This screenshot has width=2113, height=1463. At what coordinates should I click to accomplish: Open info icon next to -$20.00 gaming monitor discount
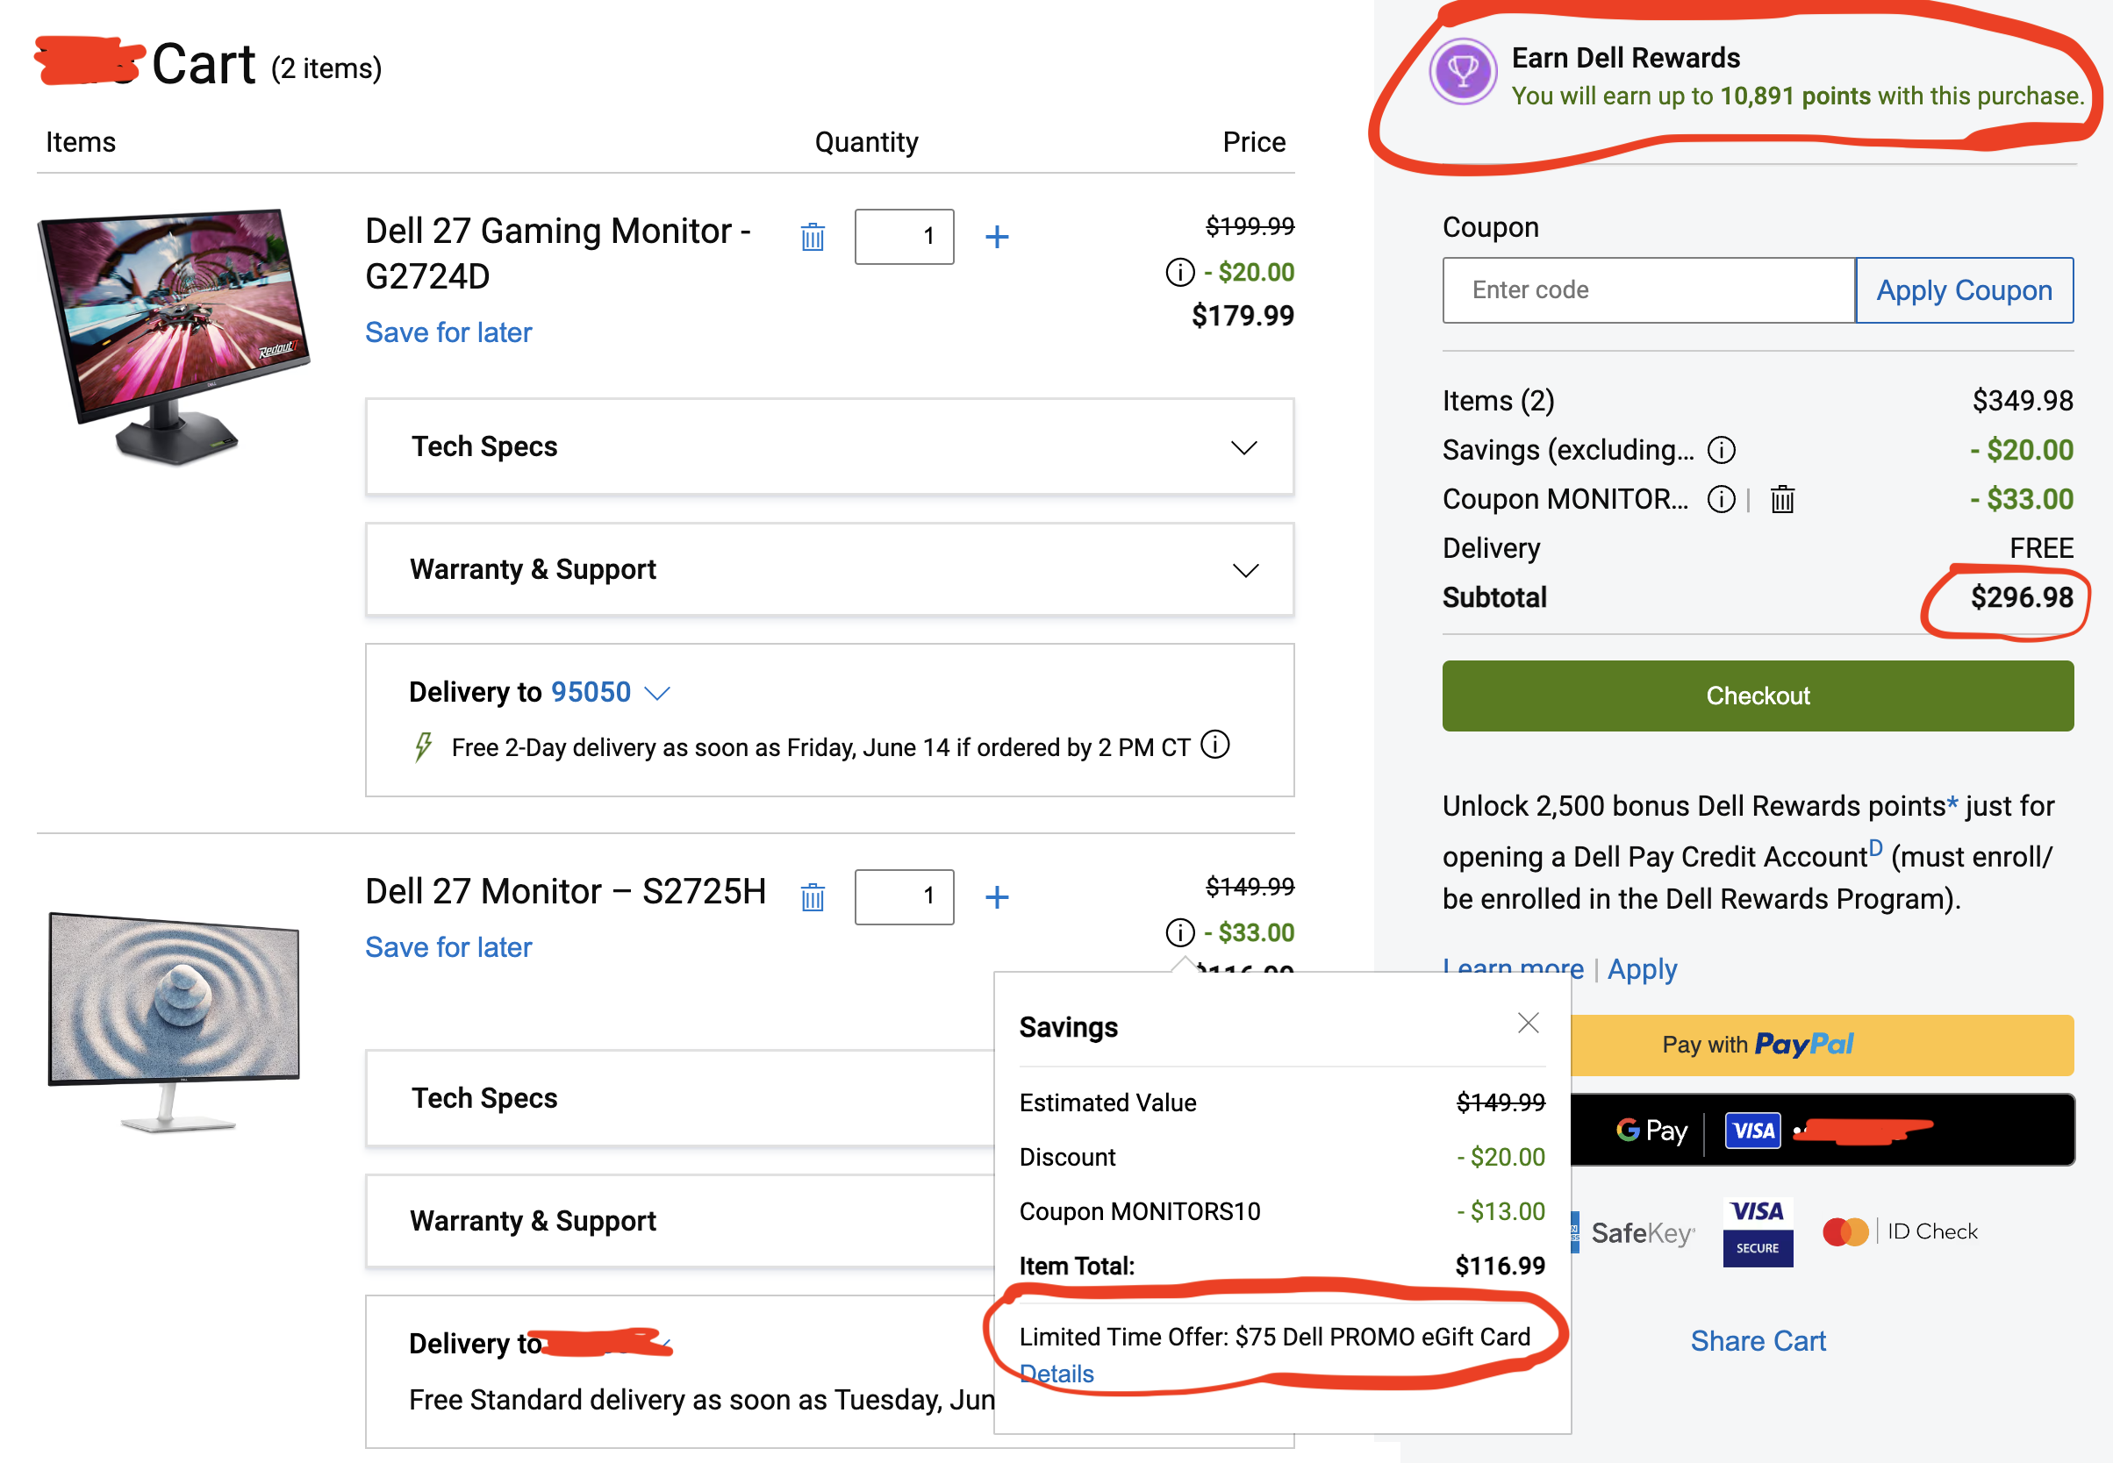click(1179, 272)
